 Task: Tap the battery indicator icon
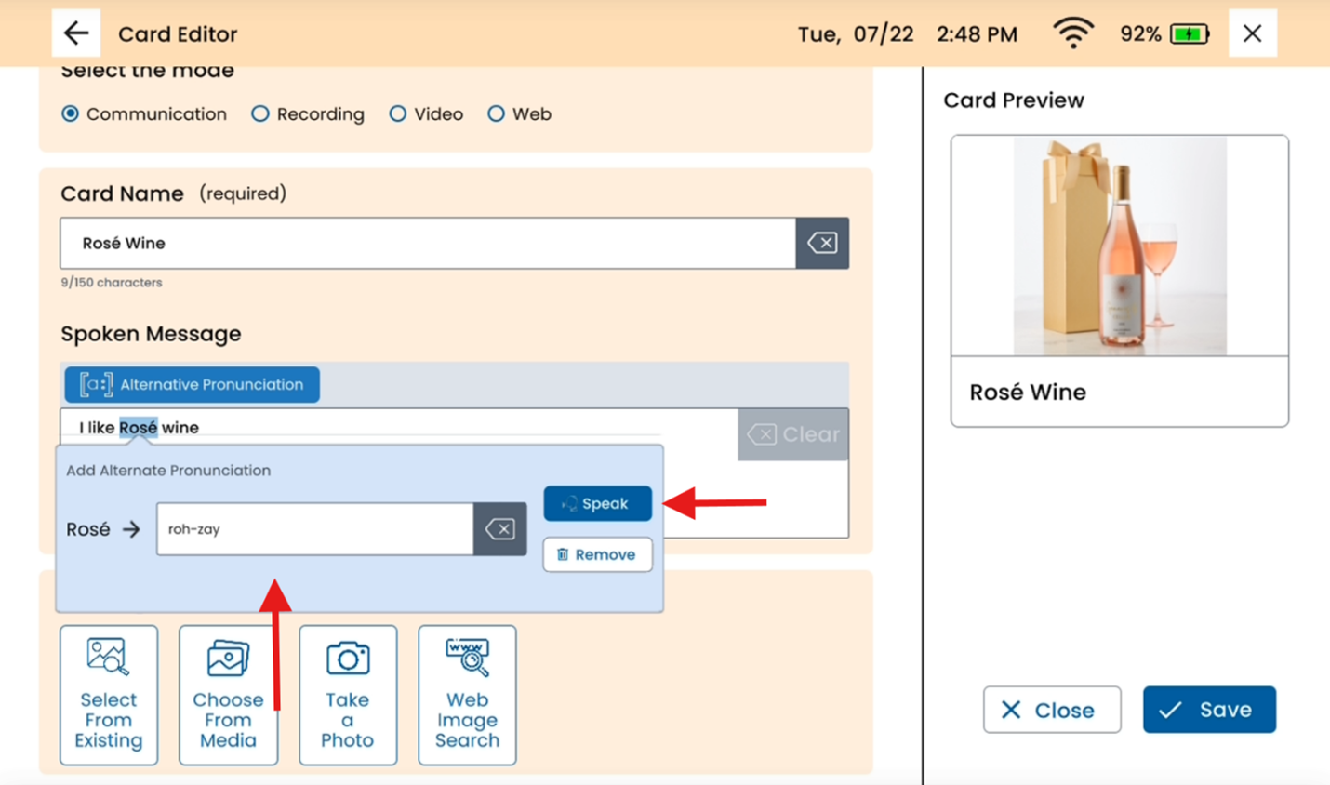point(1189,34)
